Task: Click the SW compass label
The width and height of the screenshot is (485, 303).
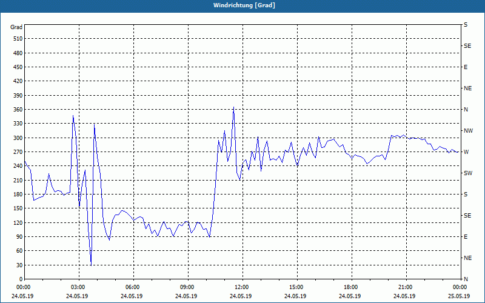Action: coord(468,173)
